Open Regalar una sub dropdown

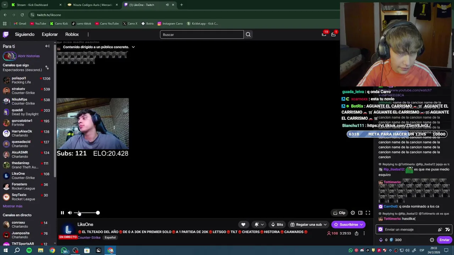coord(308,225)
